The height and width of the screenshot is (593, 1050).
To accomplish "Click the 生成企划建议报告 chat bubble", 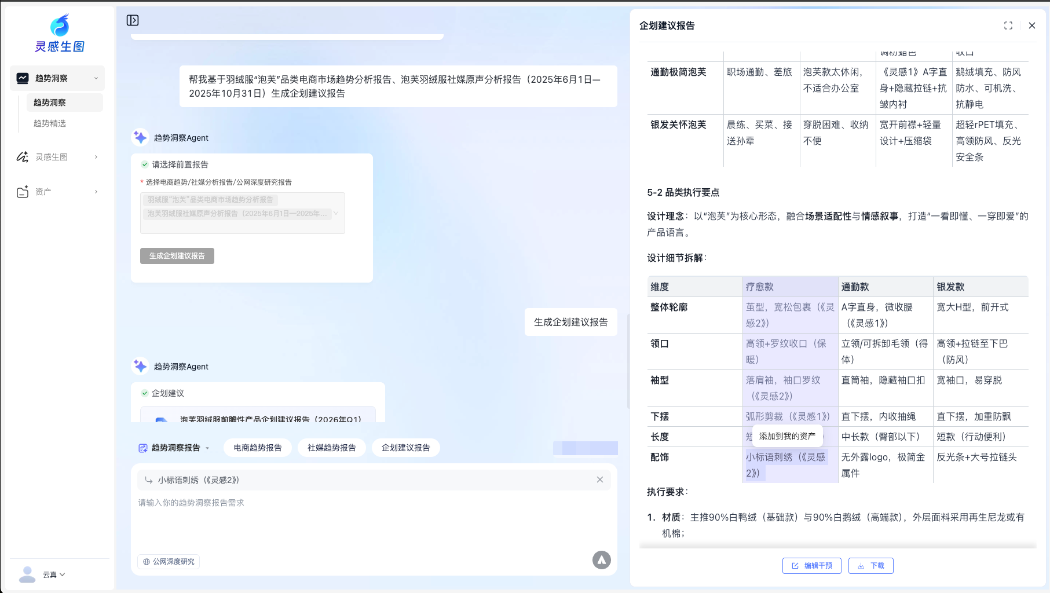I will 571,322.
